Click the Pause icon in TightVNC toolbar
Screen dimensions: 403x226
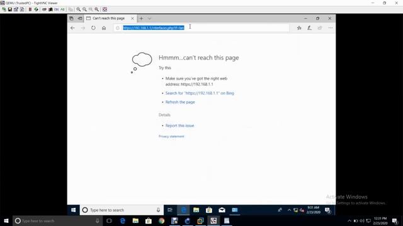pos(30,9)
